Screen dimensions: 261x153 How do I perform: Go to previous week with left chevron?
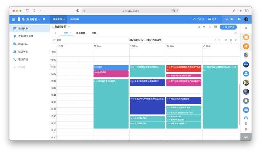[215, 40]
